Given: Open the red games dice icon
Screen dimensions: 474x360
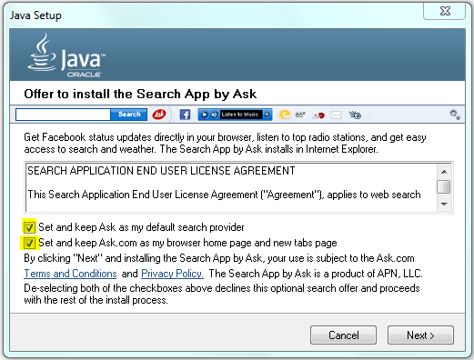Looking at the screenshot, I should [319, 115].
